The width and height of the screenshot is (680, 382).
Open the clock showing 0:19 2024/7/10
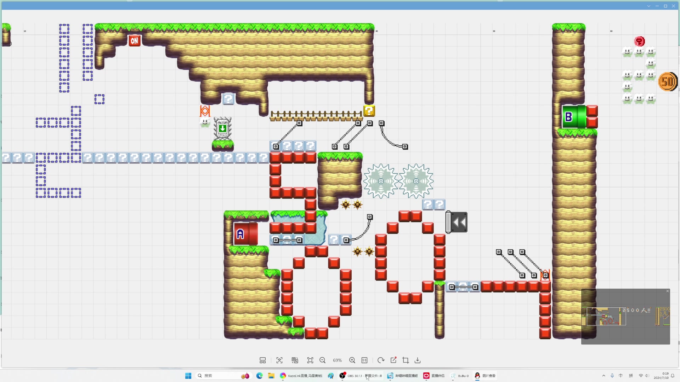(x=661, y=376)
